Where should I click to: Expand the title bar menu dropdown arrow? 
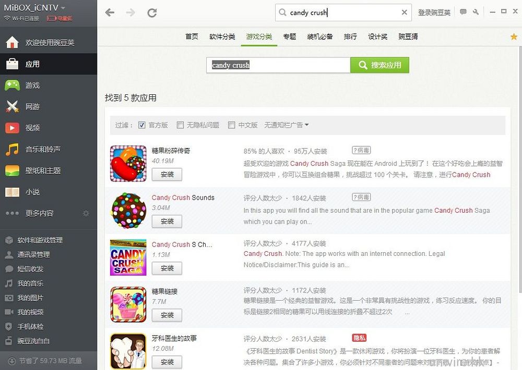pos(490,11)
